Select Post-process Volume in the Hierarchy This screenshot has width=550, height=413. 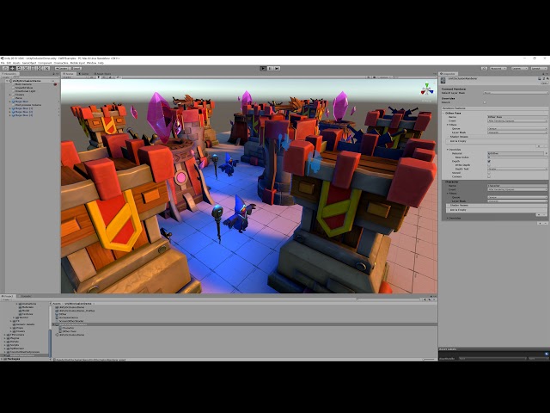point(28,105)
